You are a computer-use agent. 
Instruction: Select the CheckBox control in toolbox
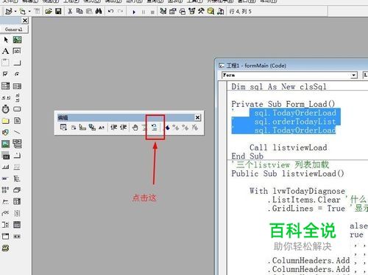[5, 74]
